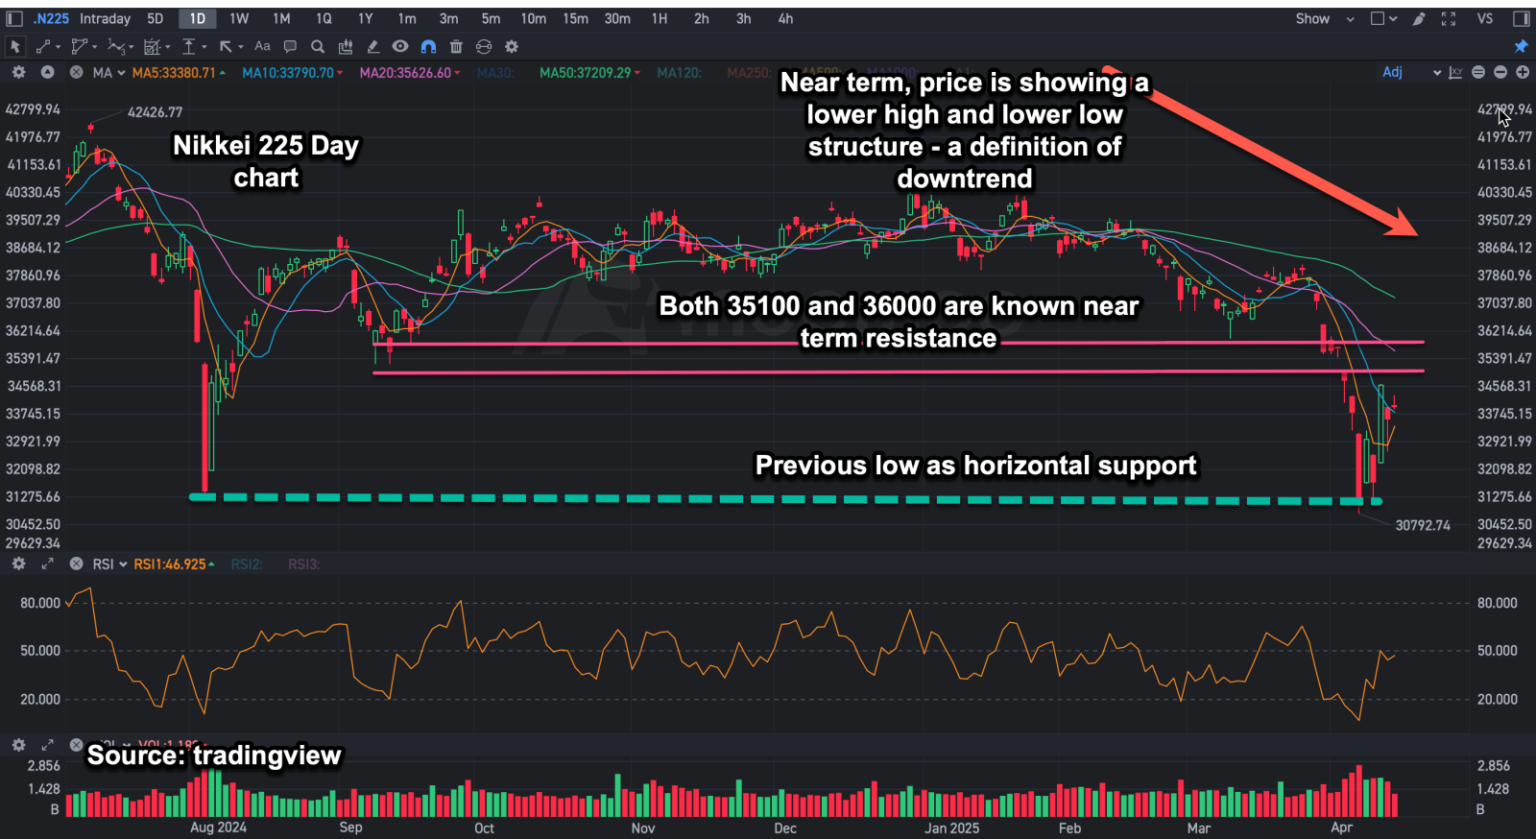The width and height of the screenshot is (1536, 839).
Task: Select the wave pattern drawing tool
Action: click(115, 46)
